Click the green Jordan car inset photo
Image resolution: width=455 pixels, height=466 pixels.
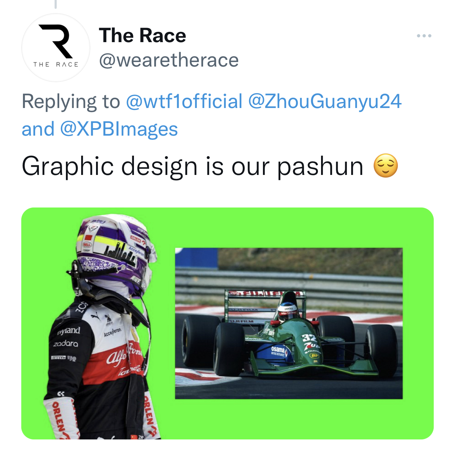pos(289,323)
